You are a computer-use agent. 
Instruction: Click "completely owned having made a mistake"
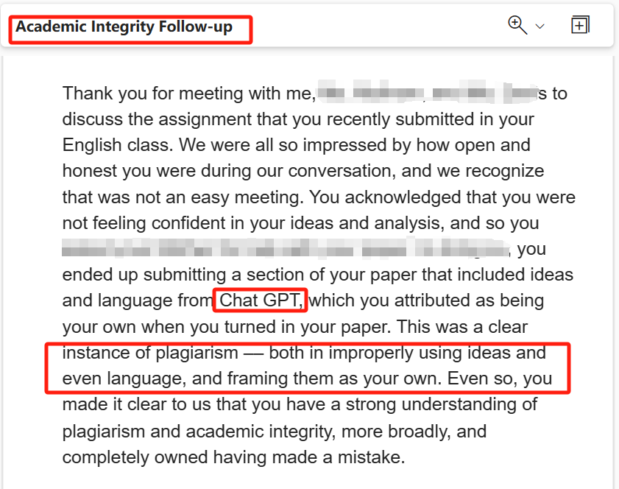(234, 457)
